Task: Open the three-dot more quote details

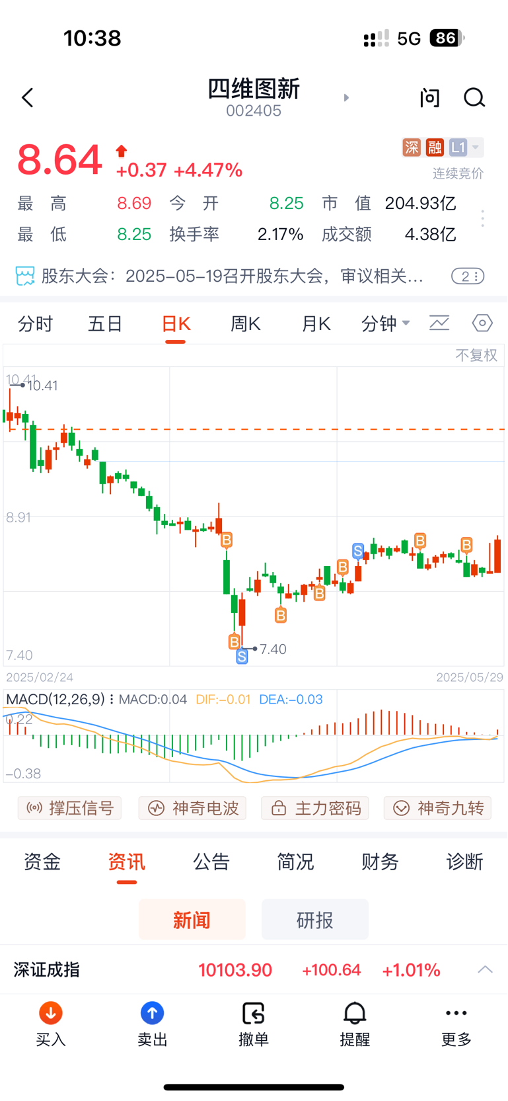Action: click(x=483, y=218)
